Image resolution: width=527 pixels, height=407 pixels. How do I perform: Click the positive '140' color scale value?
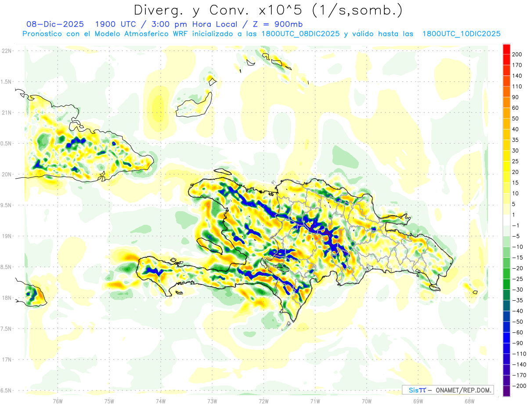[517, 76]
